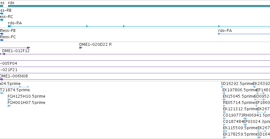The image size is (270, 139).
Task: Click the a04.5prime spliced arrow glyph
Action: pos(15,87)
